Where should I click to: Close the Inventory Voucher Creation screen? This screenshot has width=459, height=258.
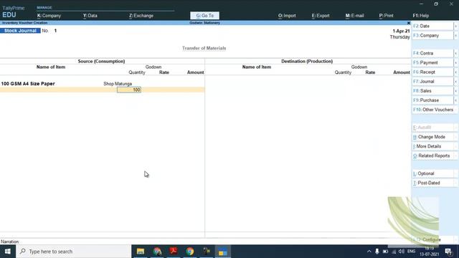tap(408, 23)
